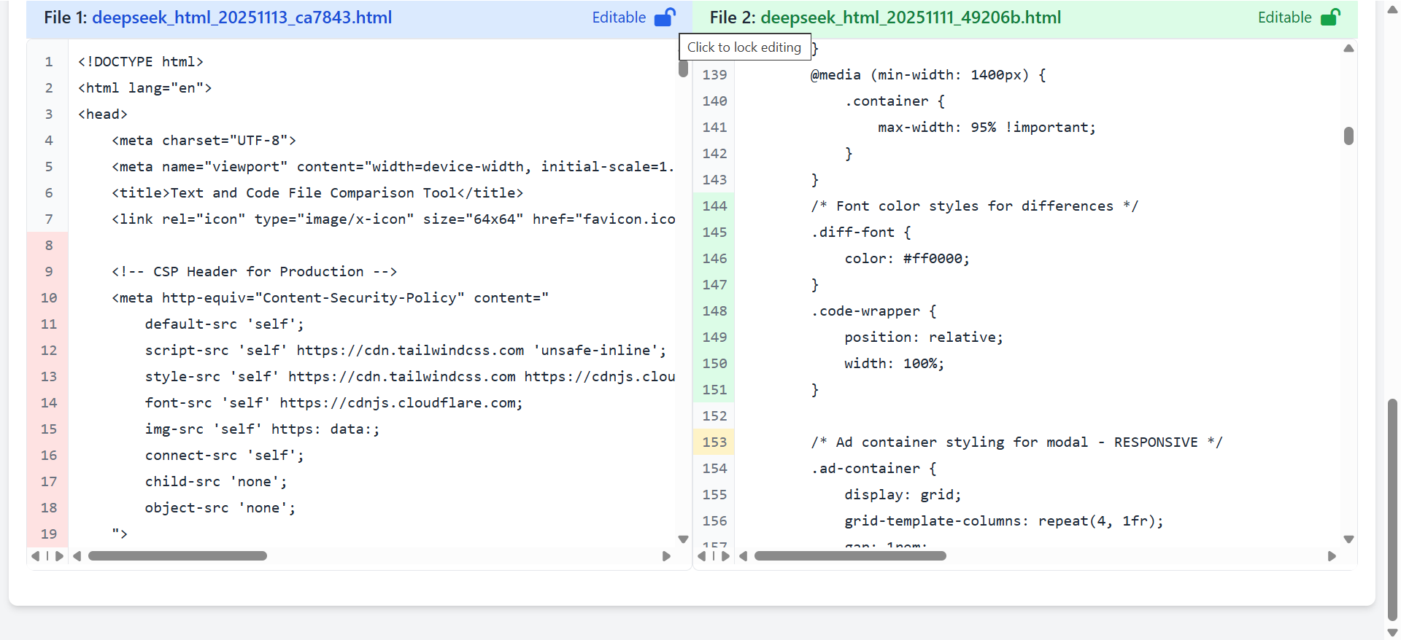Viewport: 1401px width, 640px height.
Task: Click the 'position: relative;' line
Action: (x=924, y=337)
